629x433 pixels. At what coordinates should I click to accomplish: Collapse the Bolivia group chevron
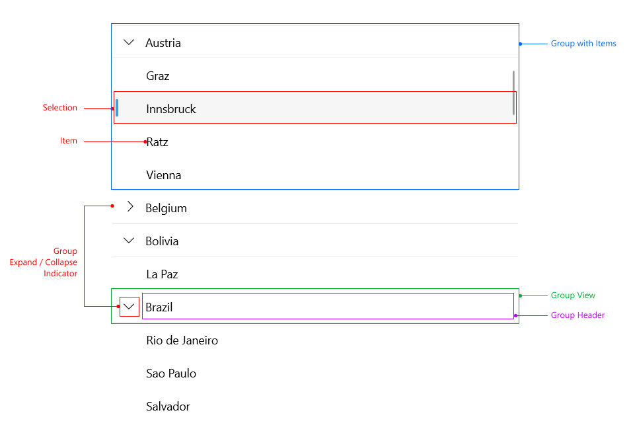129,241
